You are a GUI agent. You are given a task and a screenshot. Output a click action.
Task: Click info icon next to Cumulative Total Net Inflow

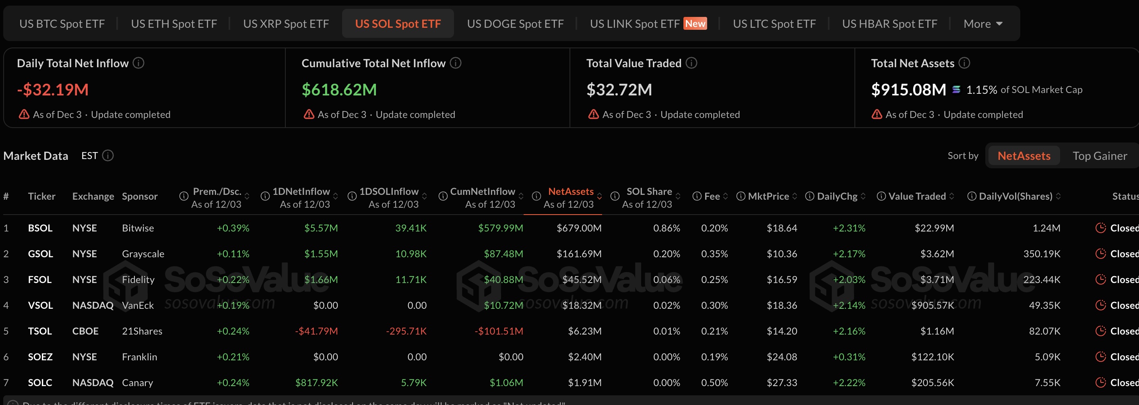click(x=456, y=63)
